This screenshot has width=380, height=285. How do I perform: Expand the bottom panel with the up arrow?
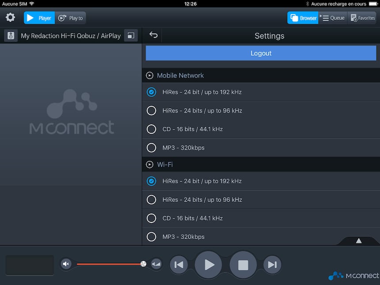(x=359, y=241)
